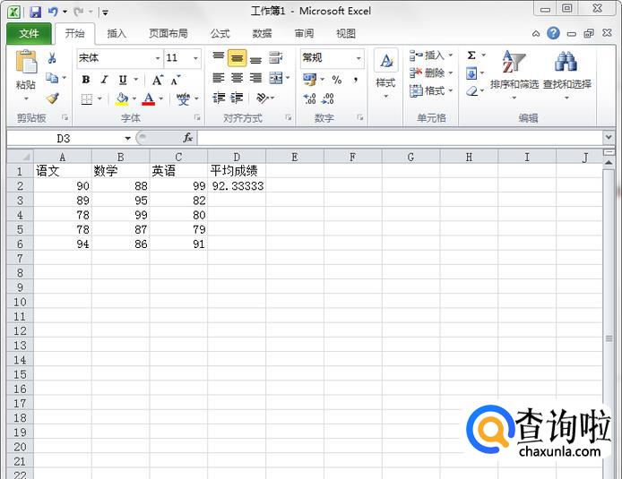622x479 pixels.
Task: Apply cell borders using the border icon
Action: pos(86,98)
